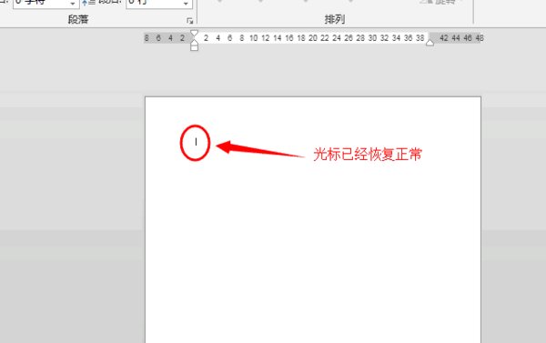Image resolution: width=546 pixels, height=343 pixels.
Task: Click the 段落 group label
Action: 78,19
